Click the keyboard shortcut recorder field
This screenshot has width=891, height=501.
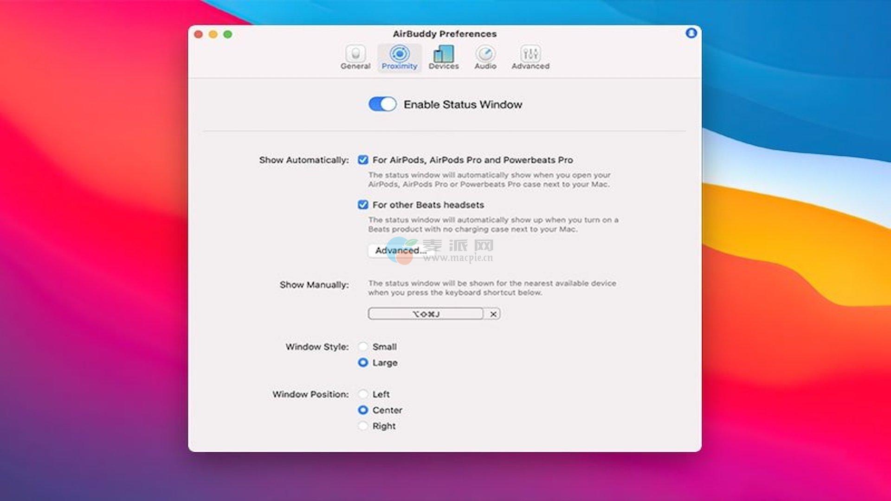tap(426, 314)
